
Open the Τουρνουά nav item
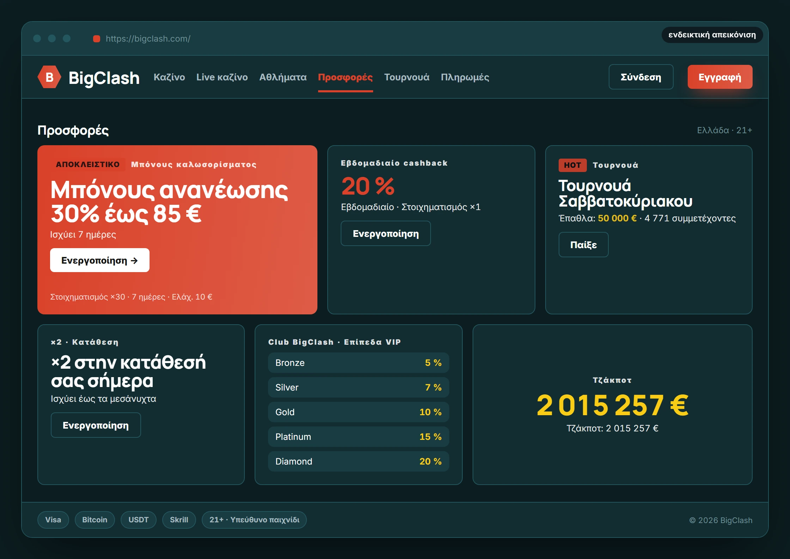pyautogui.click(x=407, y=77)
